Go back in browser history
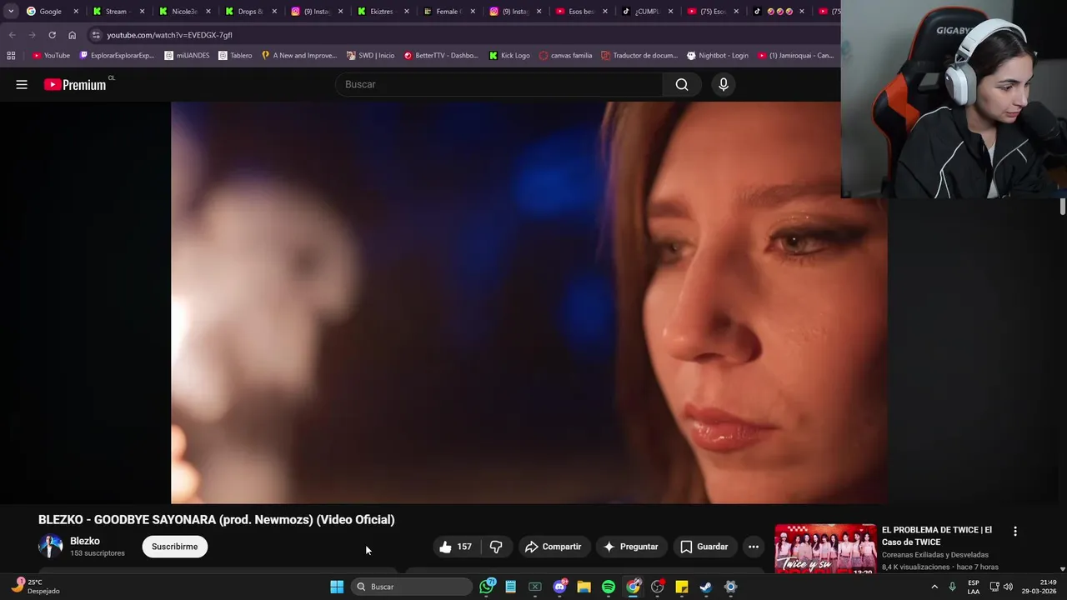Viewport: 1067px width, 600px height. [x=12, y=35]
